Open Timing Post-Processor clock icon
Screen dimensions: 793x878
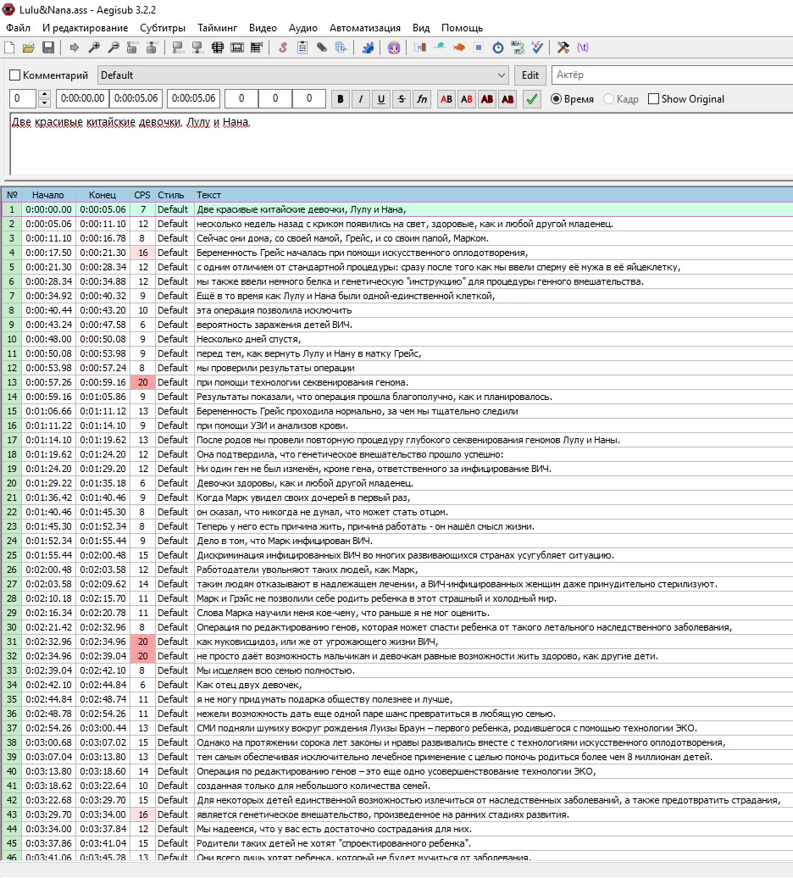[498, 47]
